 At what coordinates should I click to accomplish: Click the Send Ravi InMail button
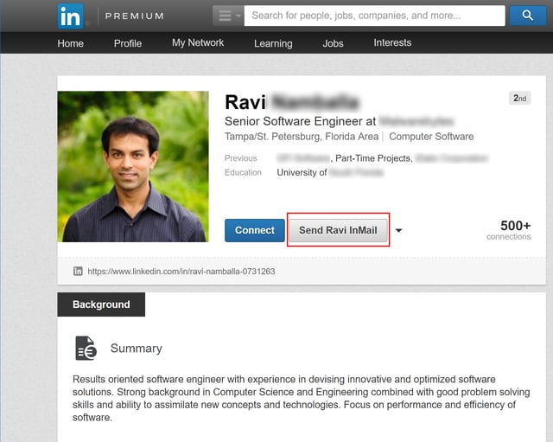pos(338,230)
